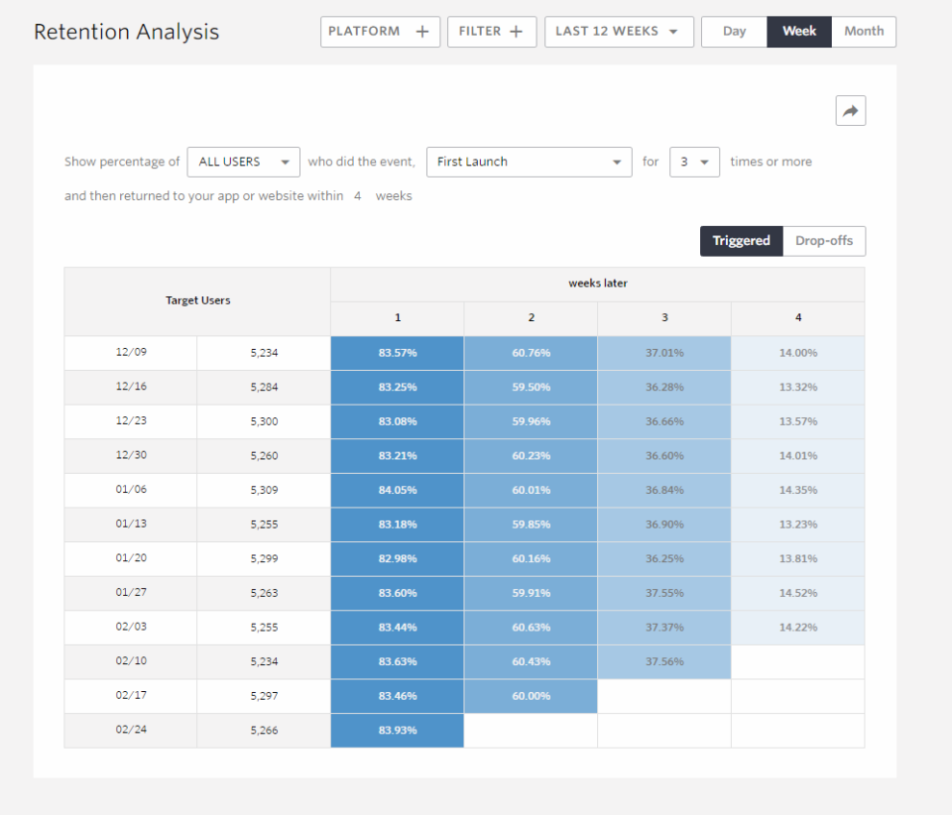Click the 5,284 user count cell
Screen dimensions: 952x815
pyautogui.click(x=264, y=387)
